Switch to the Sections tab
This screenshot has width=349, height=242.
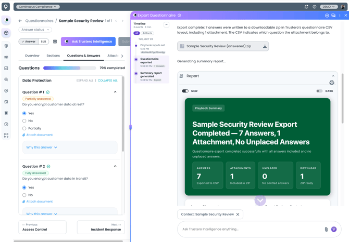[x=53, y=56]
